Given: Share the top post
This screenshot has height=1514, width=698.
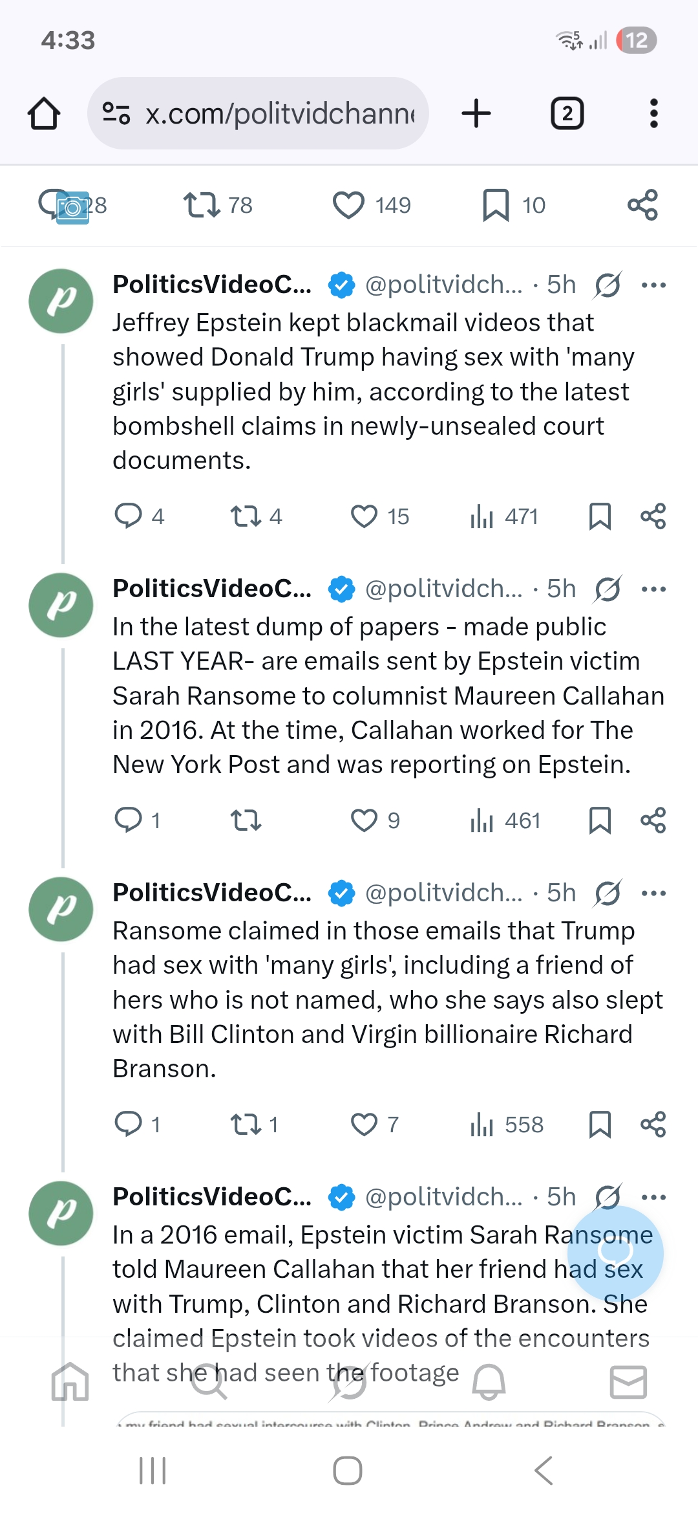Looking at the screenshot, I should tap(642, 205).
